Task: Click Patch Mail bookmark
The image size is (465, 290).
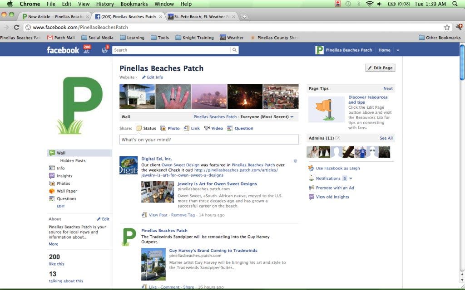Action: (x=61, y=38)
